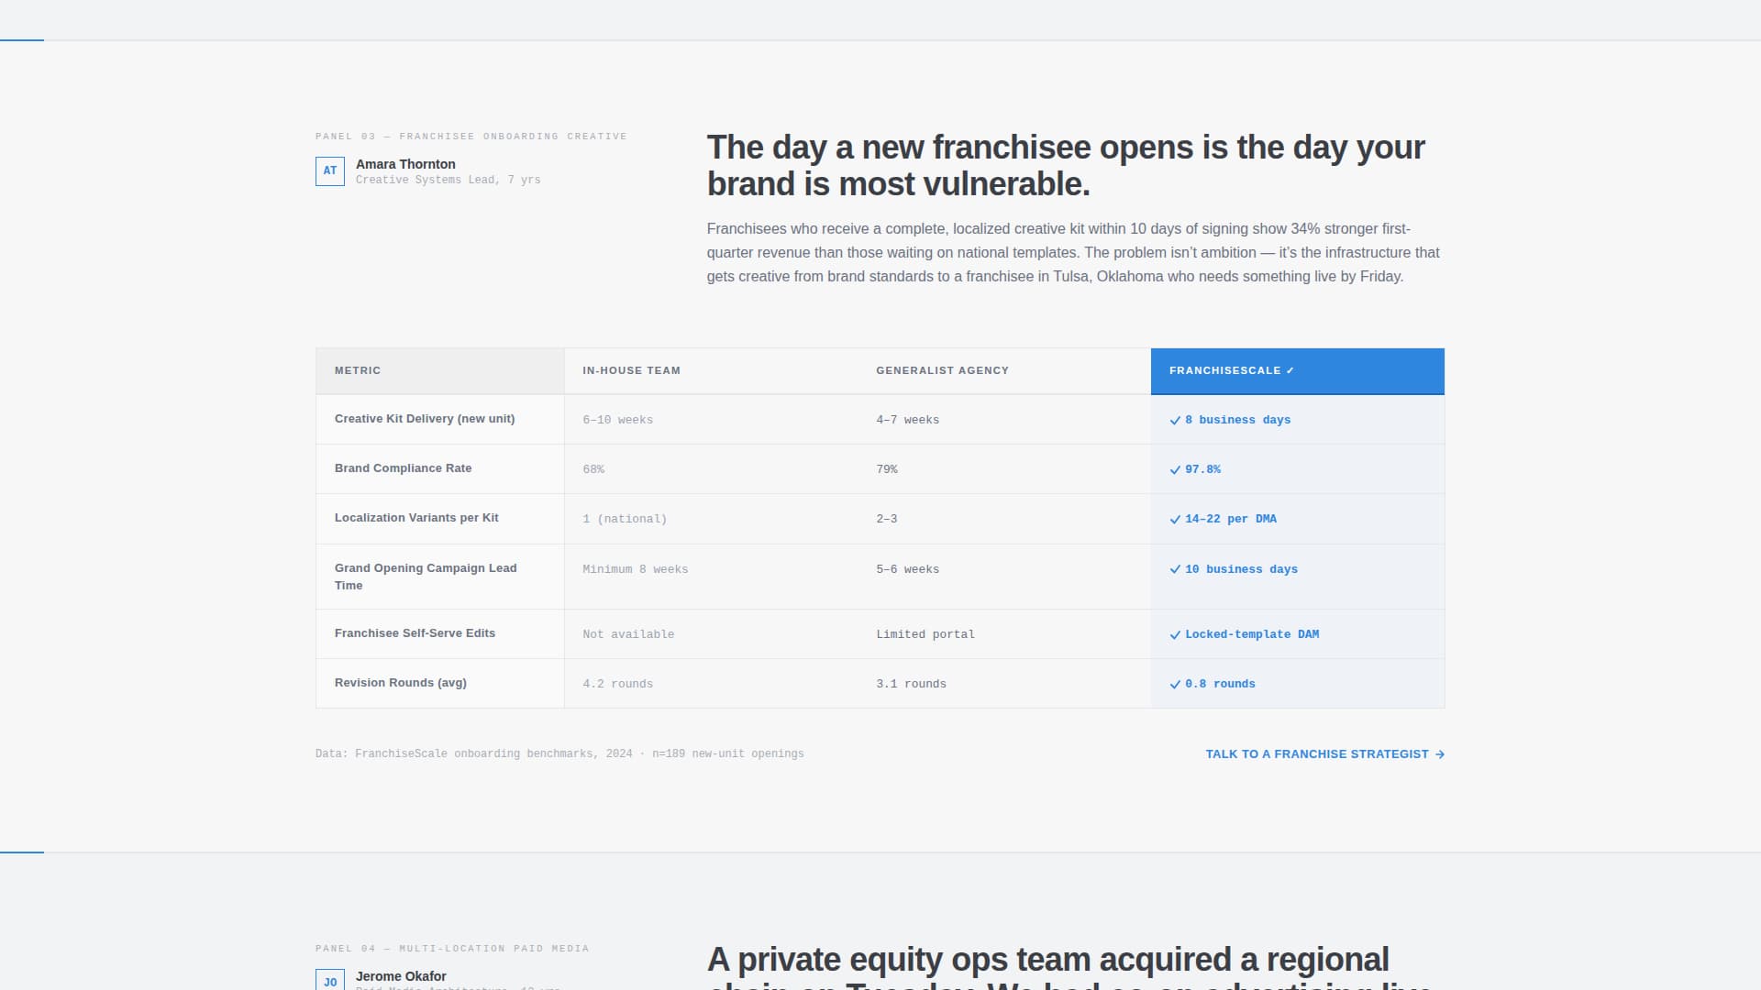Click the AT avatar badge for Amara Thornton
The width and height of the screenshot is (1761, 990).
pyautogui.click(x=330, y=171)
